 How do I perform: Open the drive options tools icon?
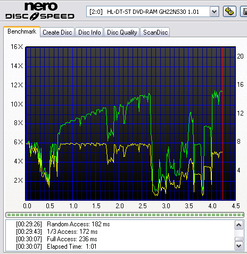point(229,12)
